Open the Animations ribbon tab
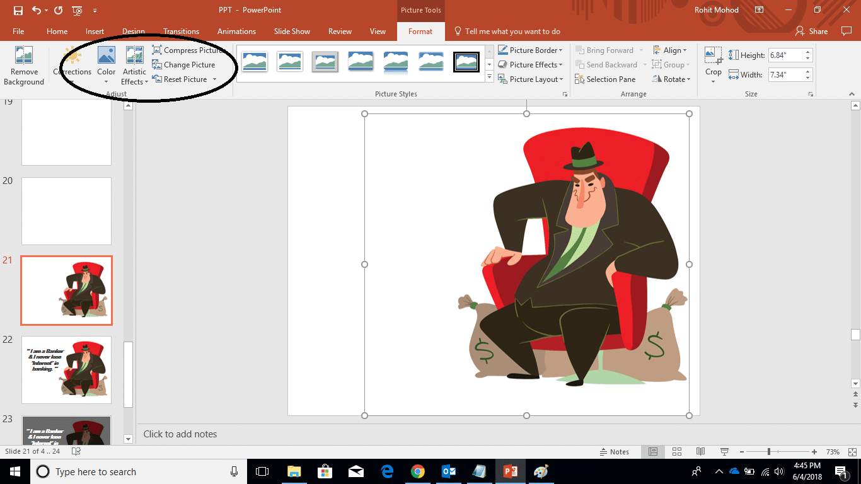Viewport: 861px width, 484px height. point(236,32)
